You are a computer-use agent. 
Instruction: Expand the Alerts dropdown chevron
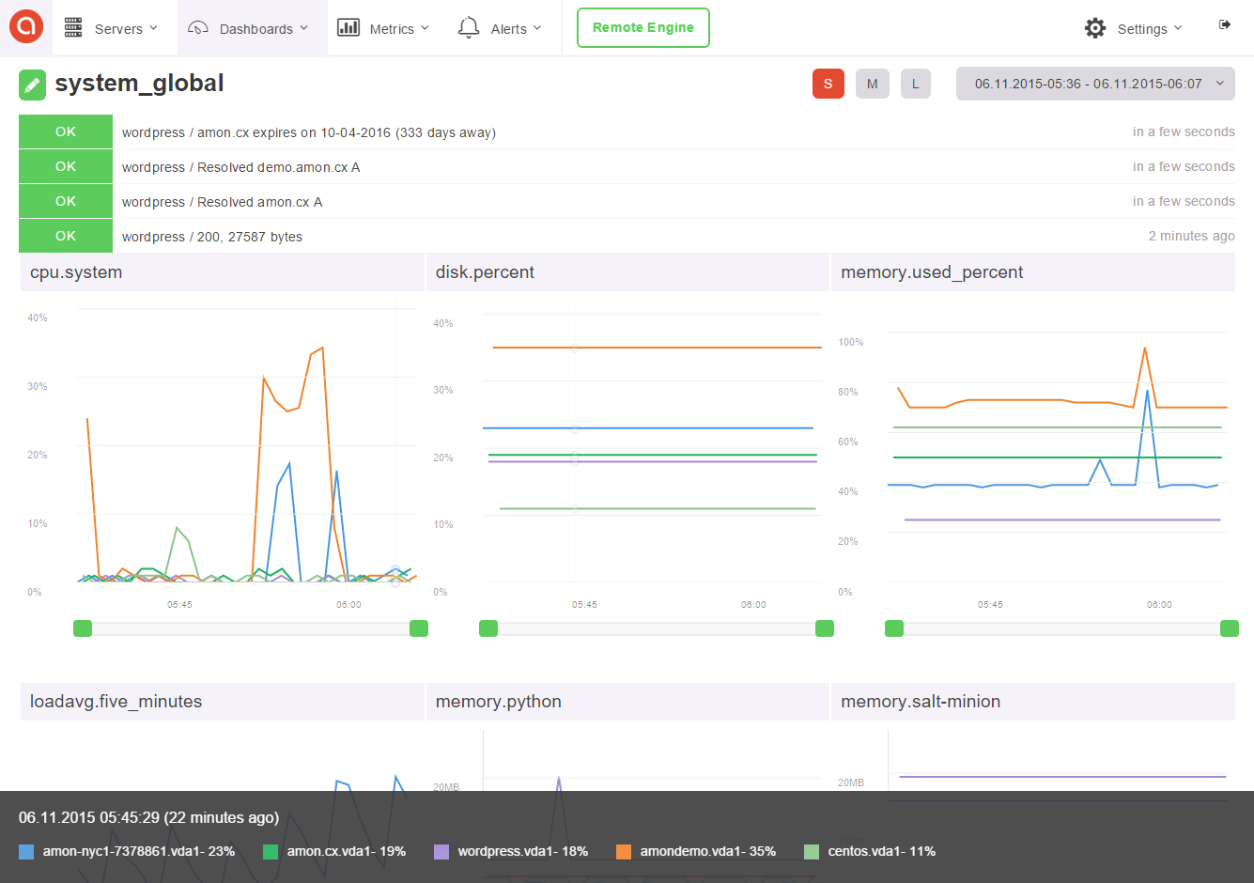click(x=537, y=28)
